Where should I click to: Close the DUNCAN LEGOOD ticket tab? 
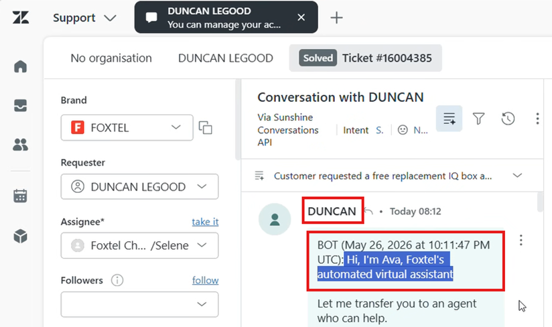tap(301, 17)
